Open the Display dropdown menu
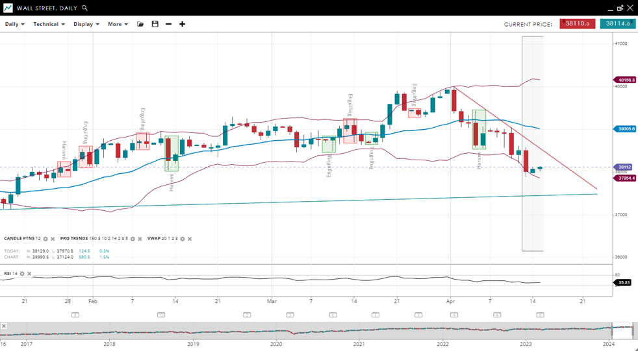Screen dimensions: 638x351 [86, 24]
